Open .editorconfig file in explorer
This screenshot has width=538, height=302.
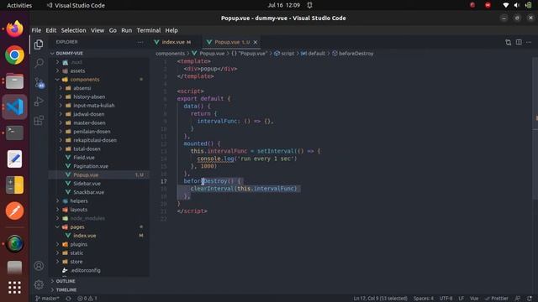pos(86,270)
